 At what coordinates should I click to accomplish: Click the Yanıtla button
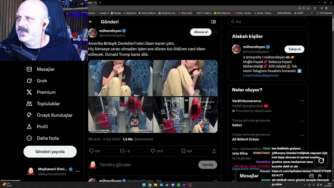pos(208,165)
